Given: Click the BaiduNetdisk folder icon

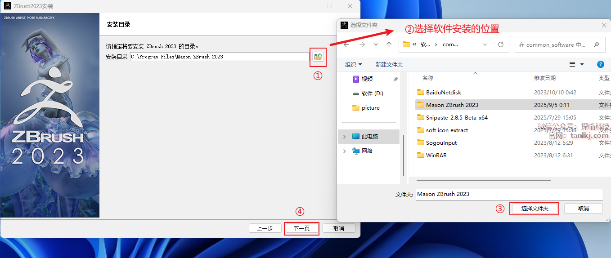Looking at the screenshot, I should pos(421,92).
